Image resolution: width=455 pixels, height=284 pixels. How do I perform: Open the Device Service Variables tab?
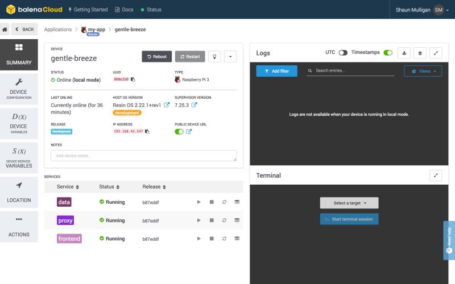[19, 158]
